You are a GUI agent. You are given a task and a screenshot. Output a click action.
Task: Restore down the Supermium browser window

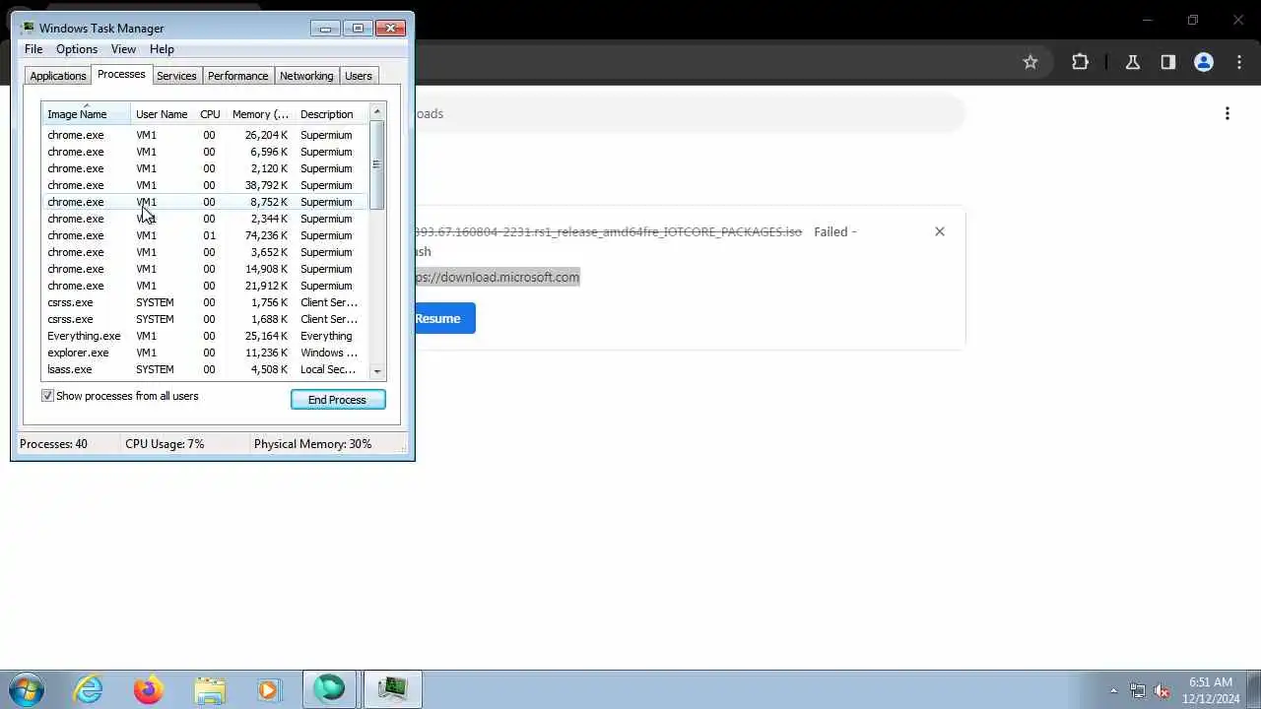click(1193, 20)
